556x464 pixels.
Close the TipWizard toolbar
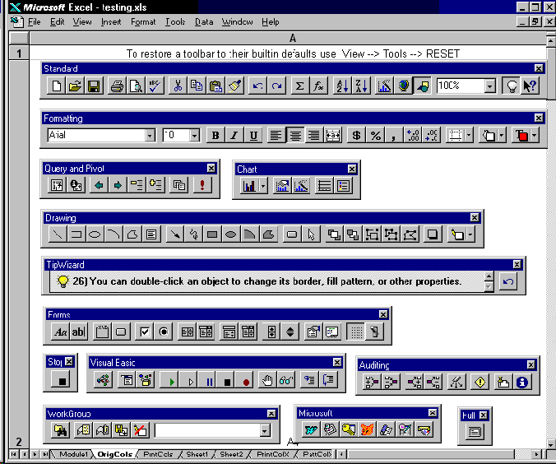(x=517, y=264)
